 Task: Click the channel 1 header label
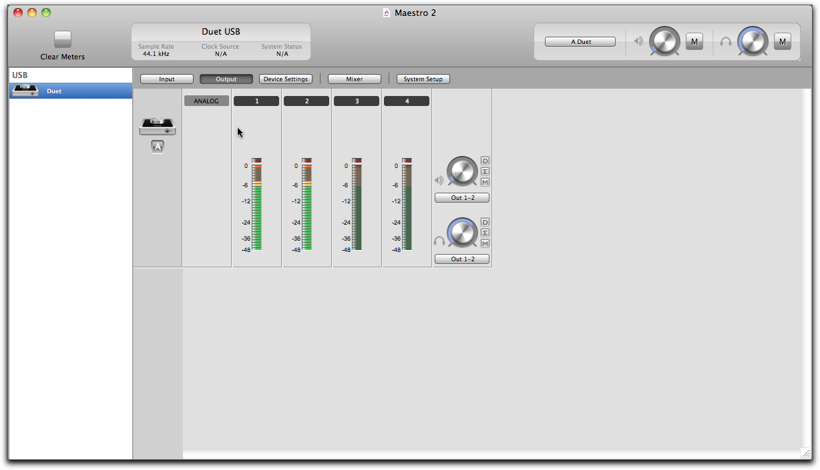click(256, 101)
